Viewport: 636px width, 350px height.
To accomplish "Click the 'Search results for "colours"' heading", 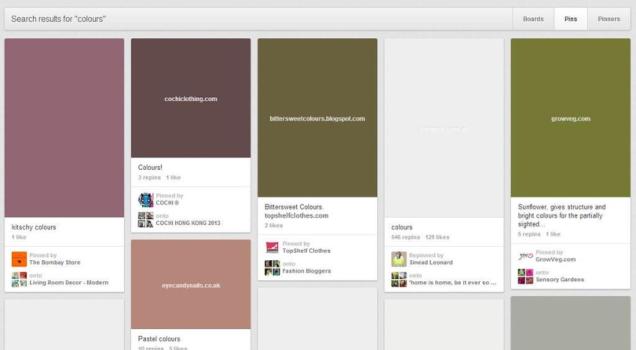I will point(58,19).
